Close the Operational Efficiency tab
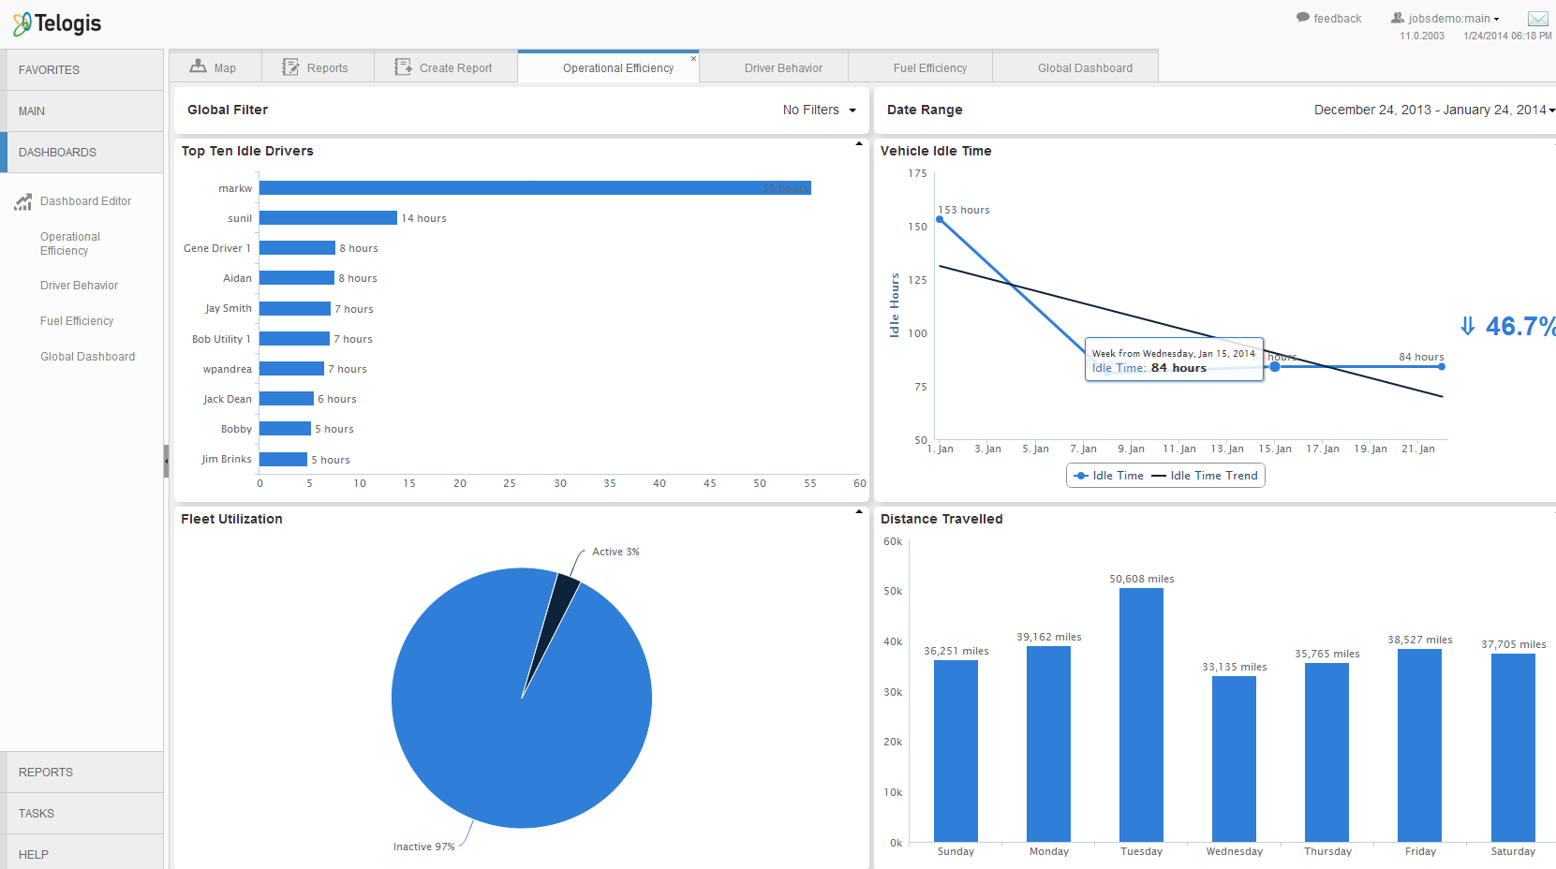 [x=693, y=59]
